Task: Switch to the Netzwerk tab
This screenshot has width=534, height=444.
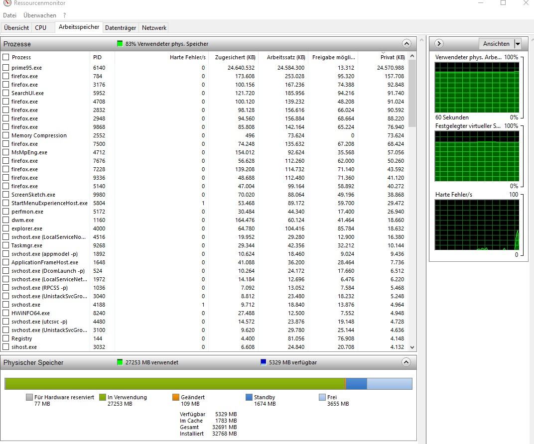Action: 154,27
